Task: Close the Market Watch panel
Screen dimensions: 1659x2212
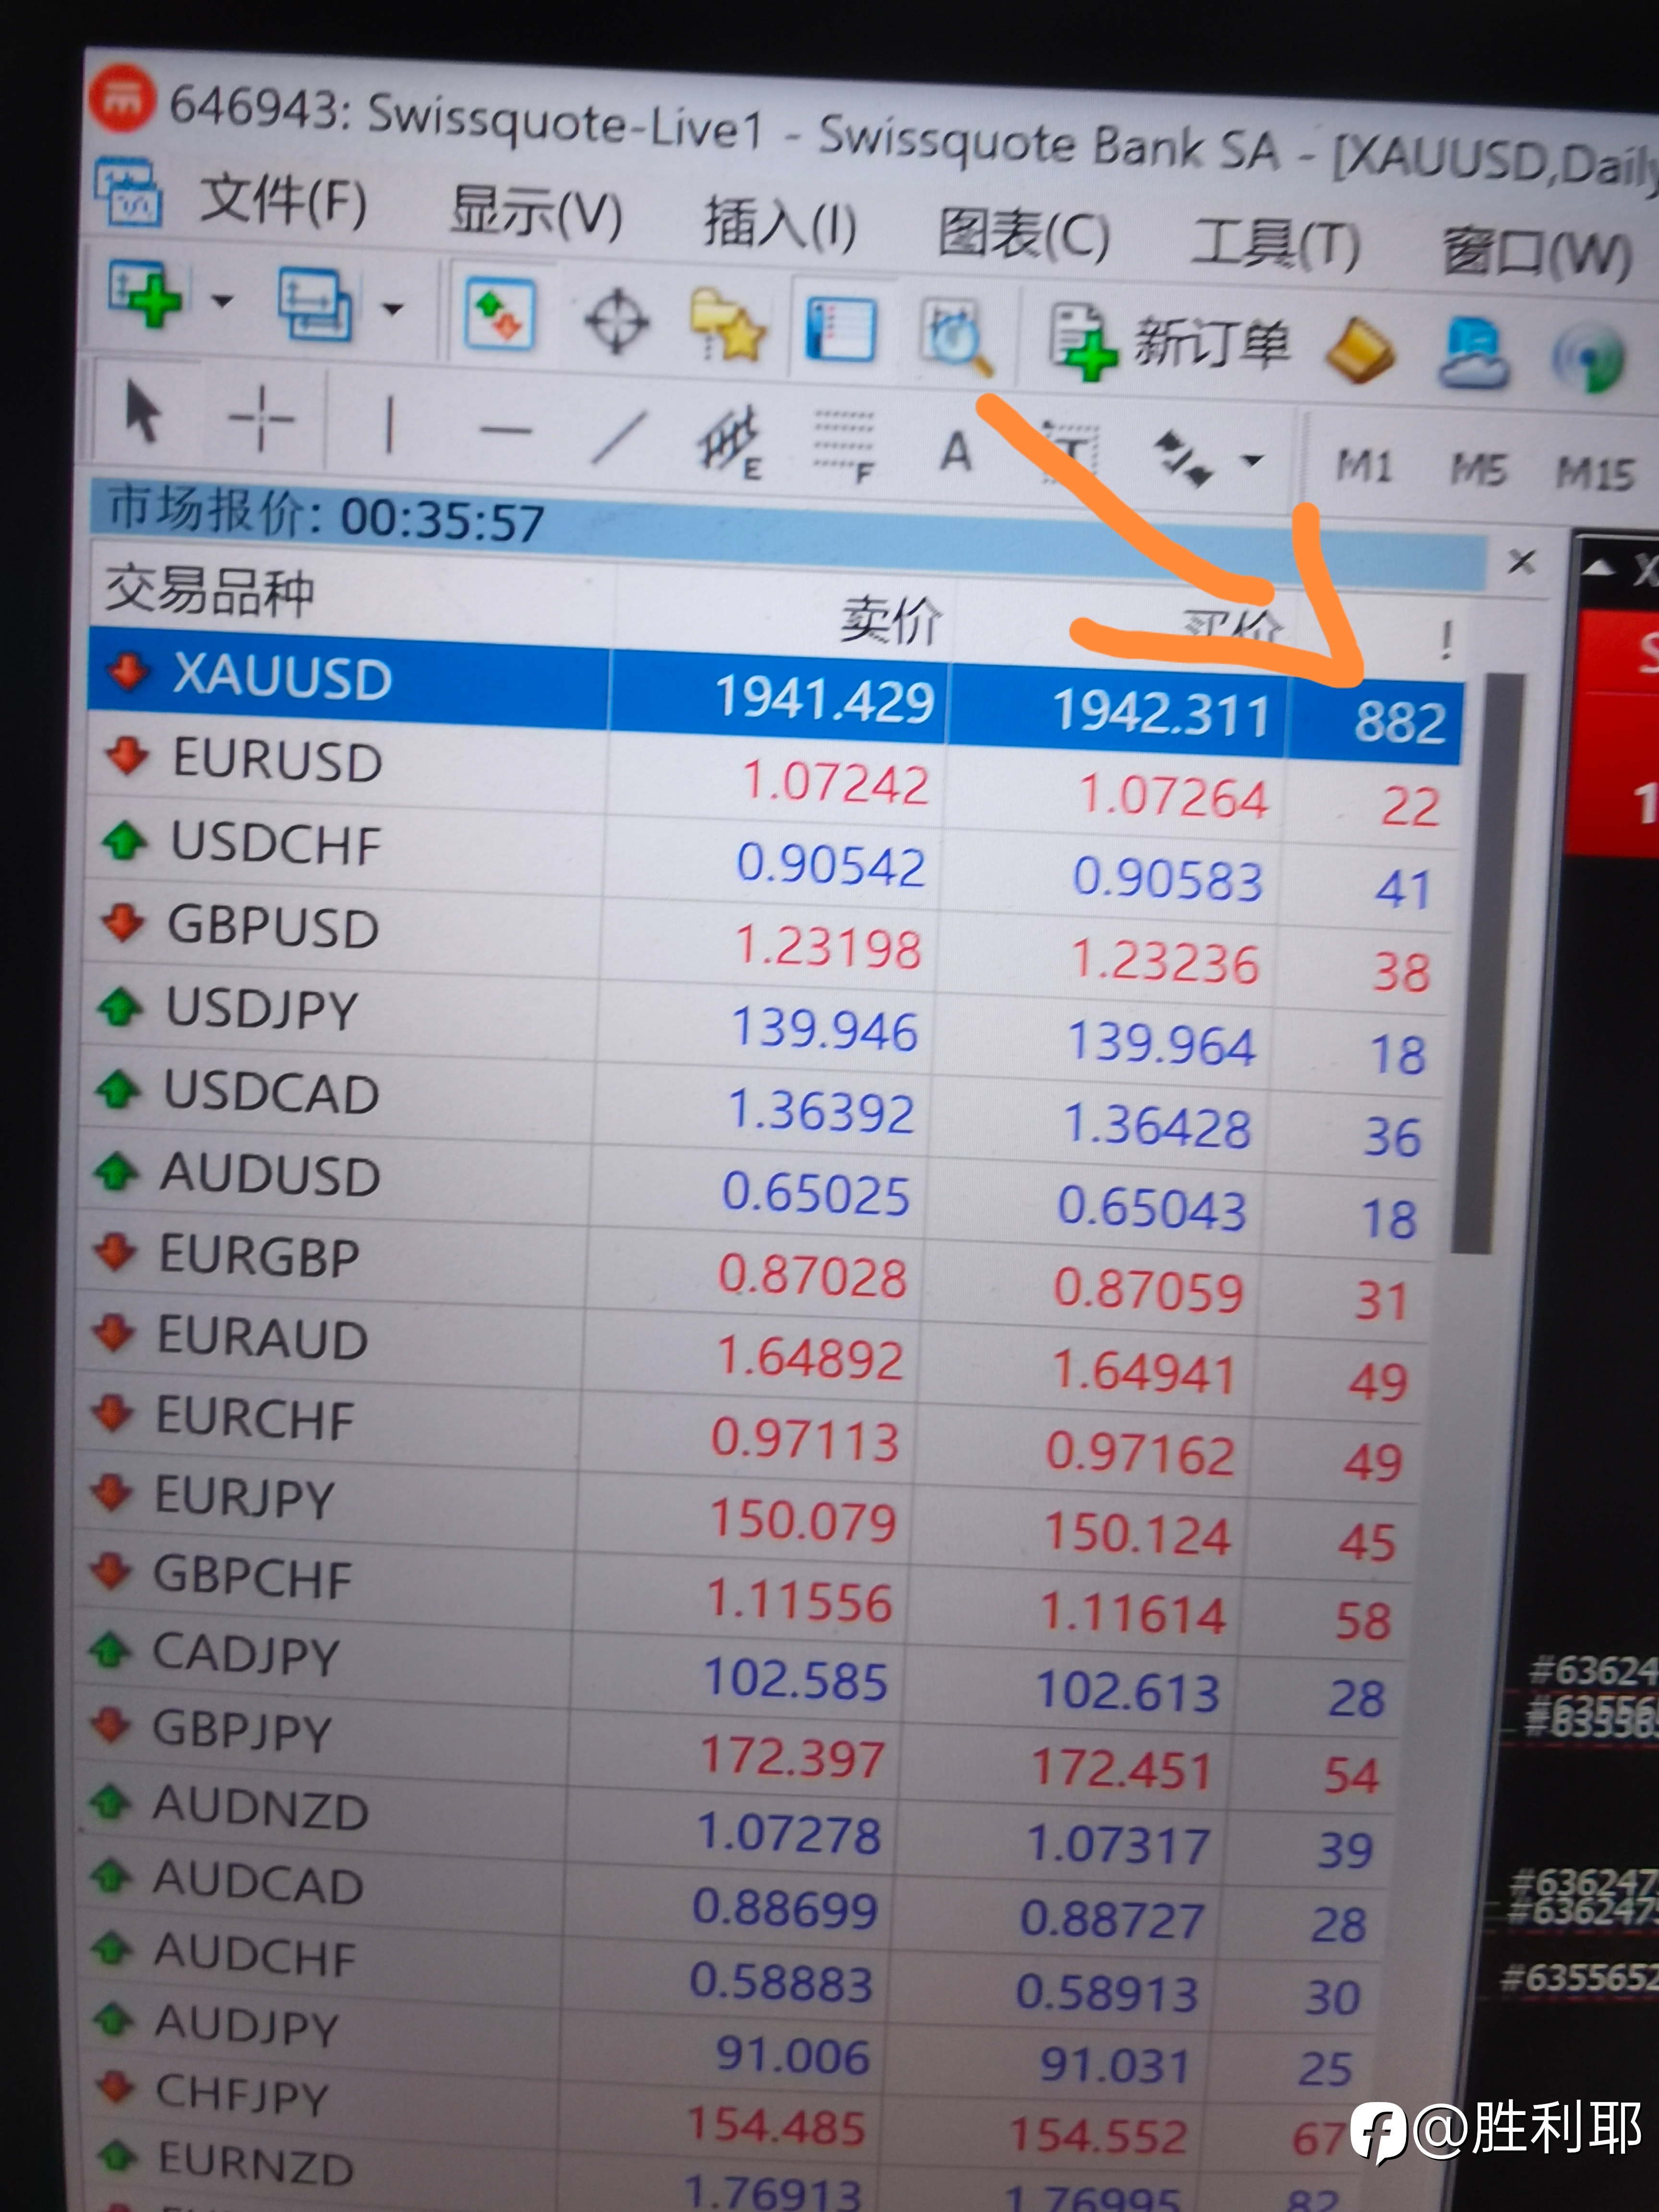Action: pos(1521,562)
